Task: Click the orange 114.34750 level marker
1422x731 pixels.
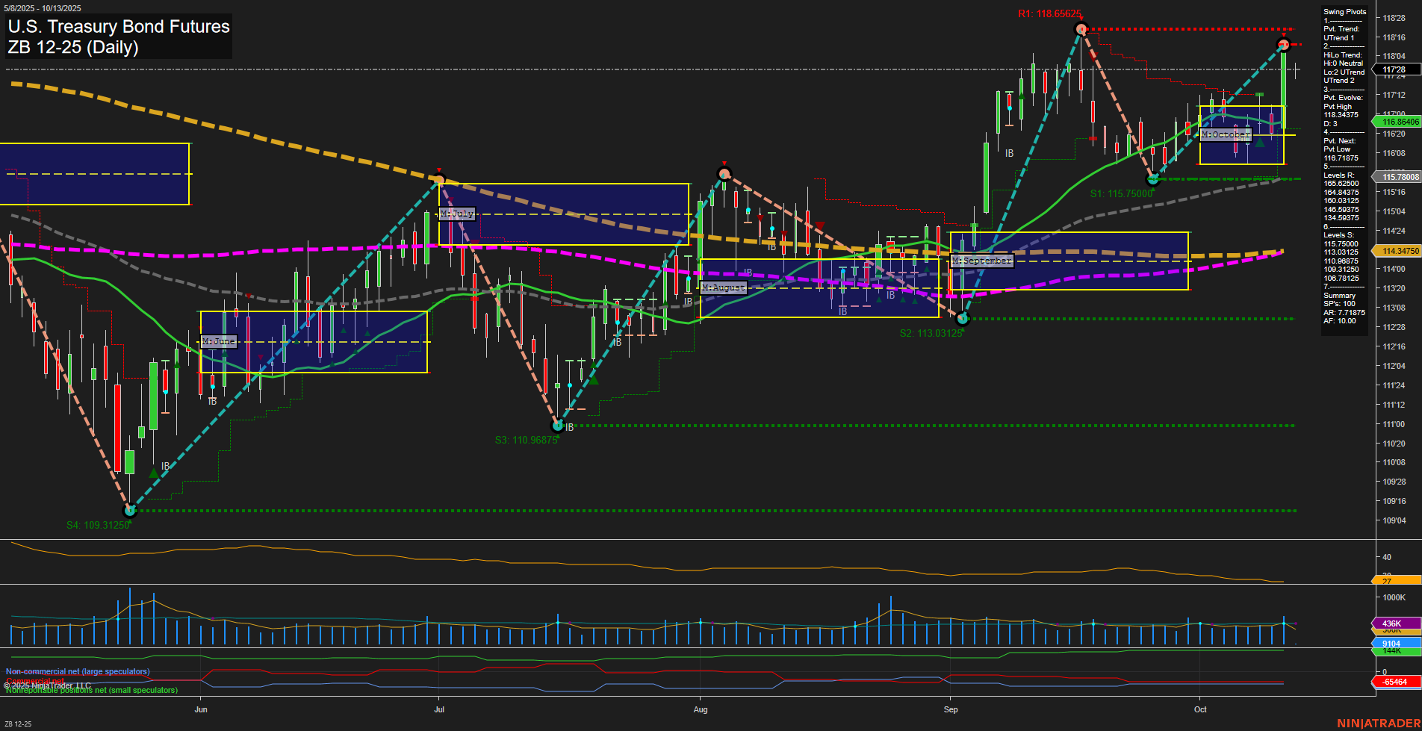Action: (x=1397, y=251)
